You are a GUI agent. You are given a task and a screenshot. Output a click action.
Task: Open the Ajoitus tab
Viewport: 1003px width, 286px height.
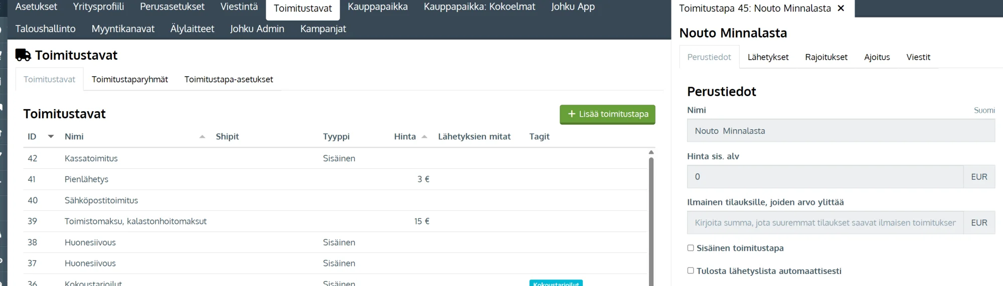click(x=877, y=57)
